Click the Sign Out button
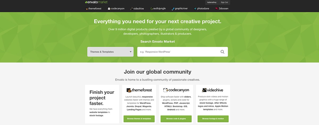 pyautogui.click(x=224, y=2)
